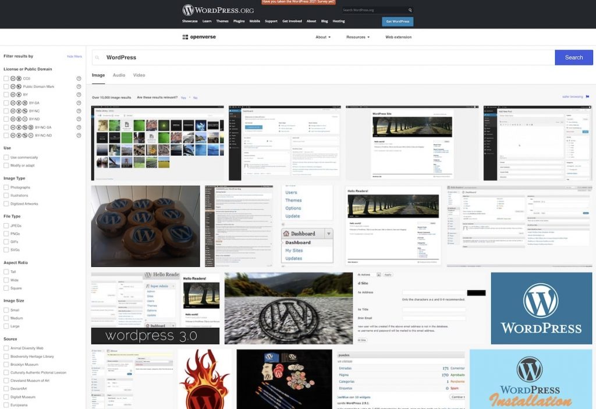This screenshot has width=596, height=409.
Task: Click the Web extension link
Action: [x=398, y=37]
